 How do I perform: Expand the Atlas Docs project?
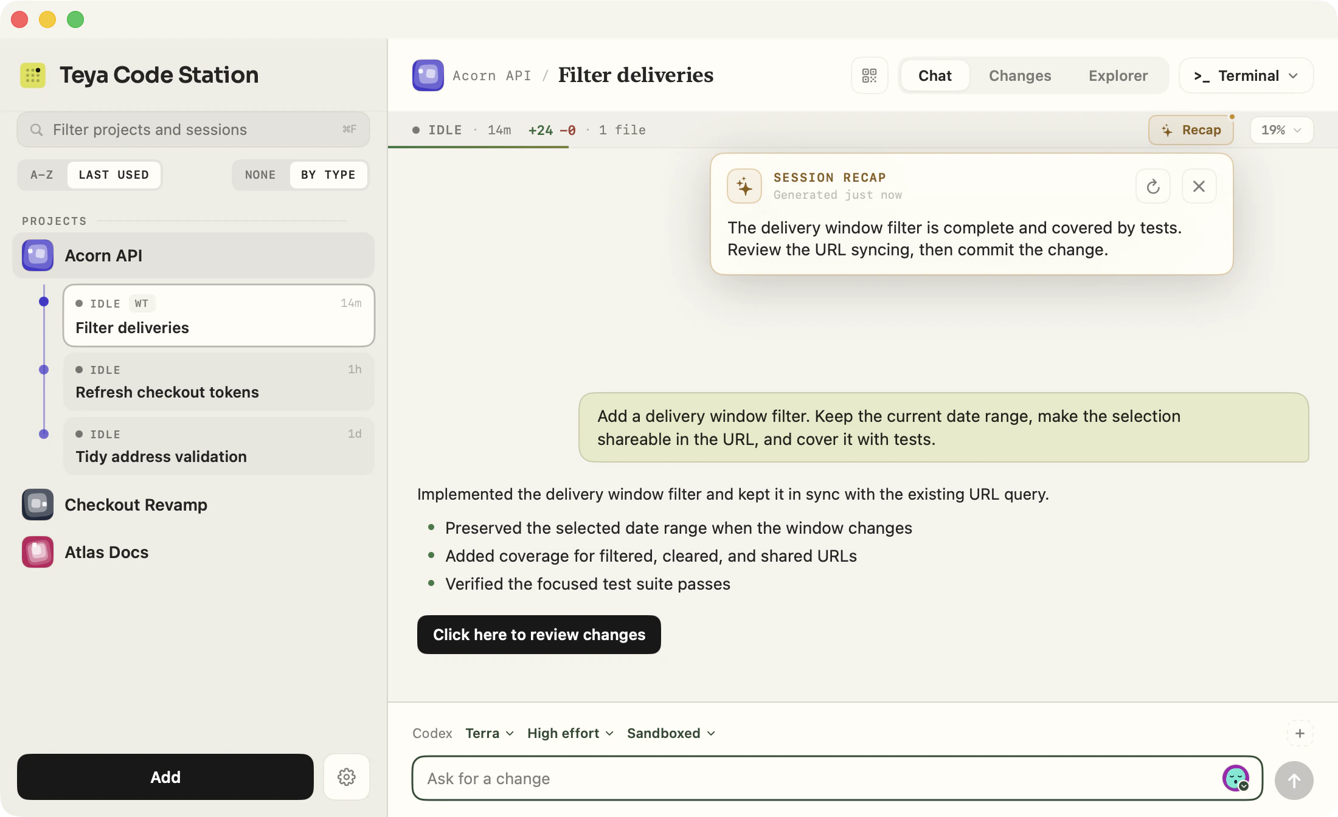193,552
